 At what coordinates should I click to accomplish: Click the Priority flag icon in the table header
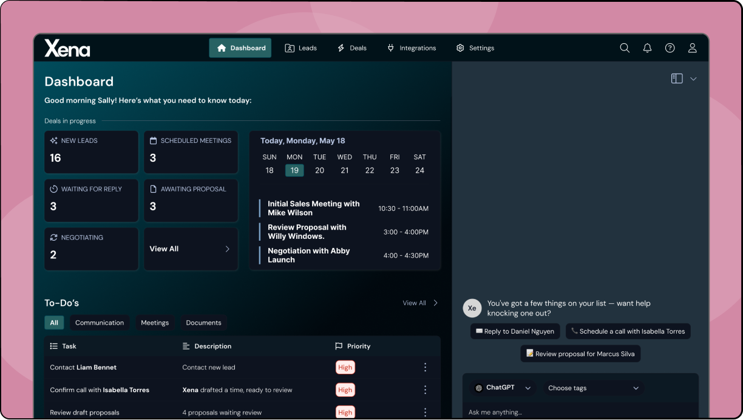(x=338, y=346)
